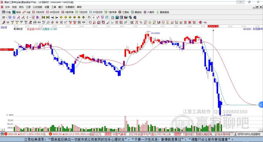
Task: Click yellow diamond with up-down arrows
Action: 83,17
